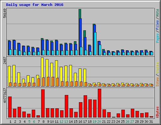Click the 54149 axis maximum value
This screenshot has width=161, height=125.
5,13
